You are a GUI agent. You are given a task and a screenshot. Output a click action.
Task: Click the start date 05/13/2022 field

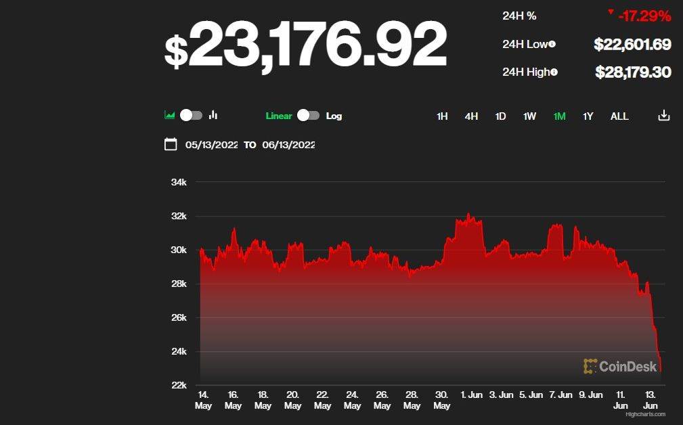(211, 144)
